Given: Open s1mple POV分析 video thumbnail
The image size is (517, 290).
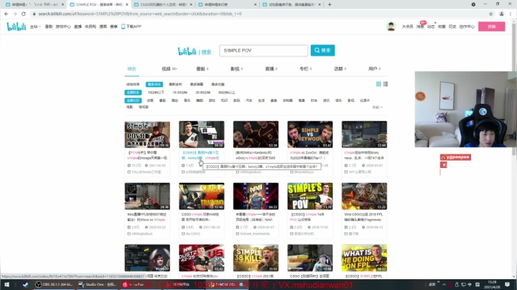Looking at the screenshot, I should (147, 134).
